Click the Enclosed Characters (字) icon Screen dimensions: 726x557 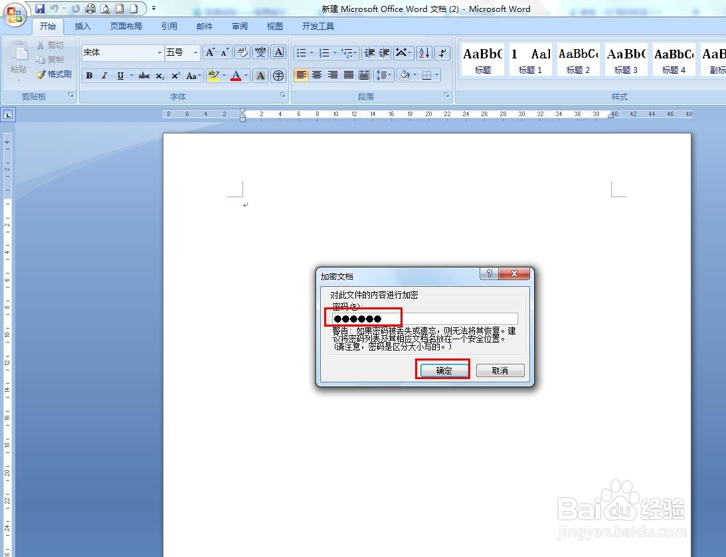click(278, 76)
